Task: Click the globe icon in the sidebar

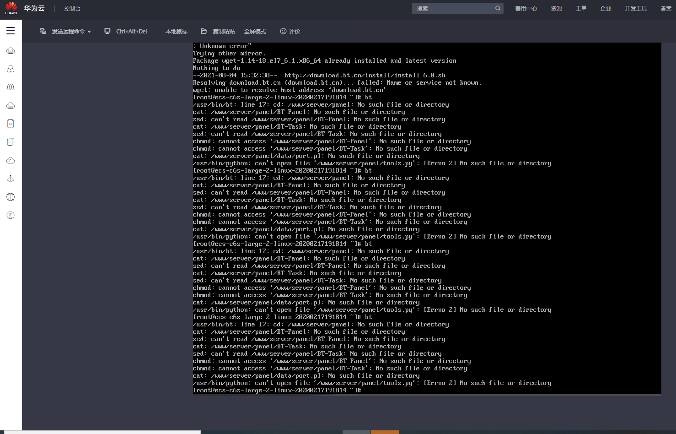Action: [11, 197]
